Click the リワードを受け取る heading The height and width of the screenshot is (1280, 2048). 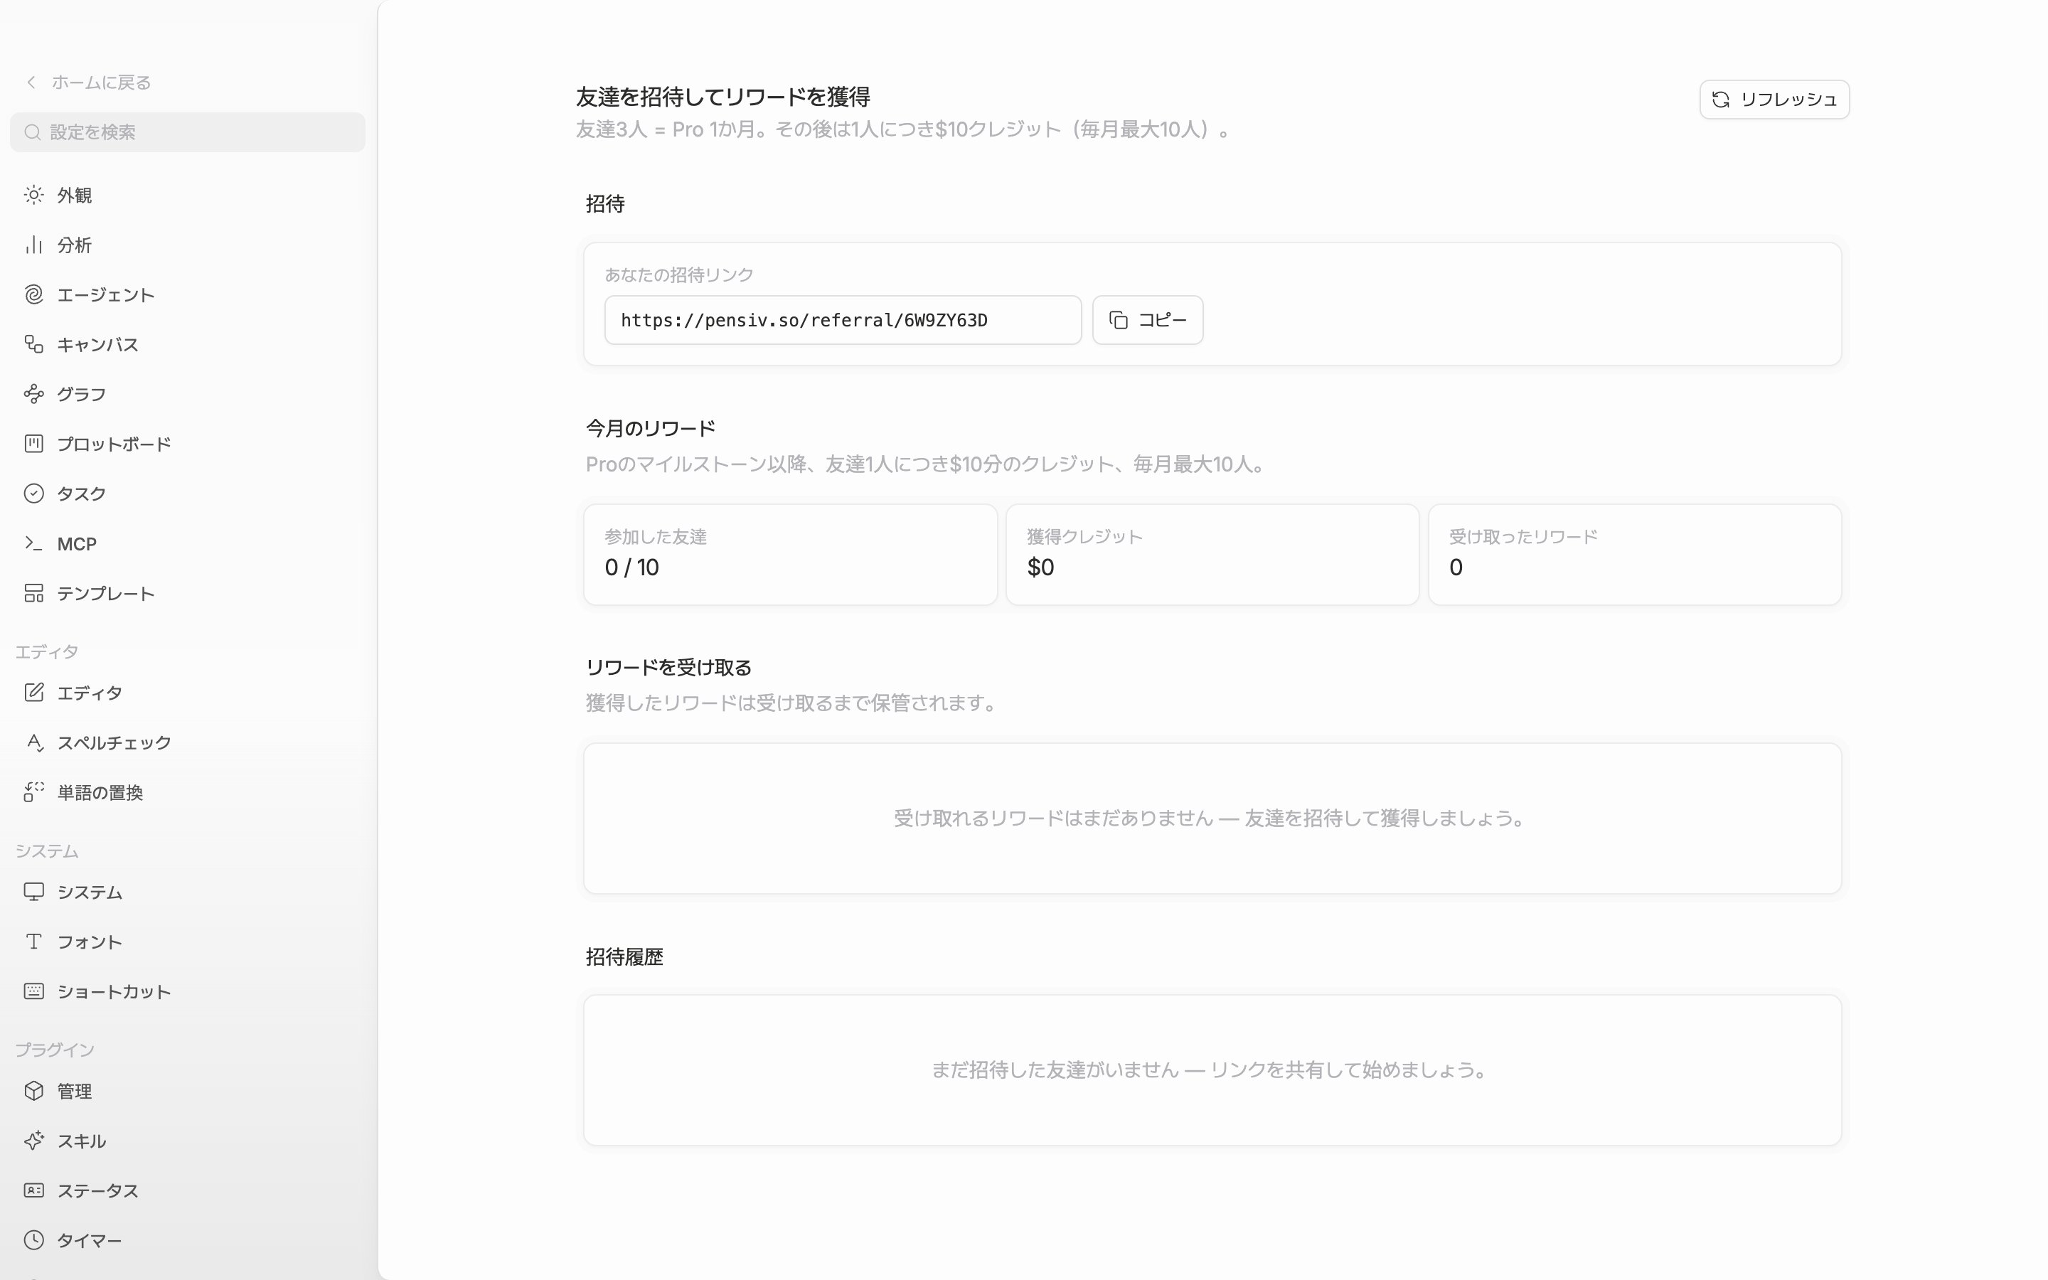[x=668, y=667]
